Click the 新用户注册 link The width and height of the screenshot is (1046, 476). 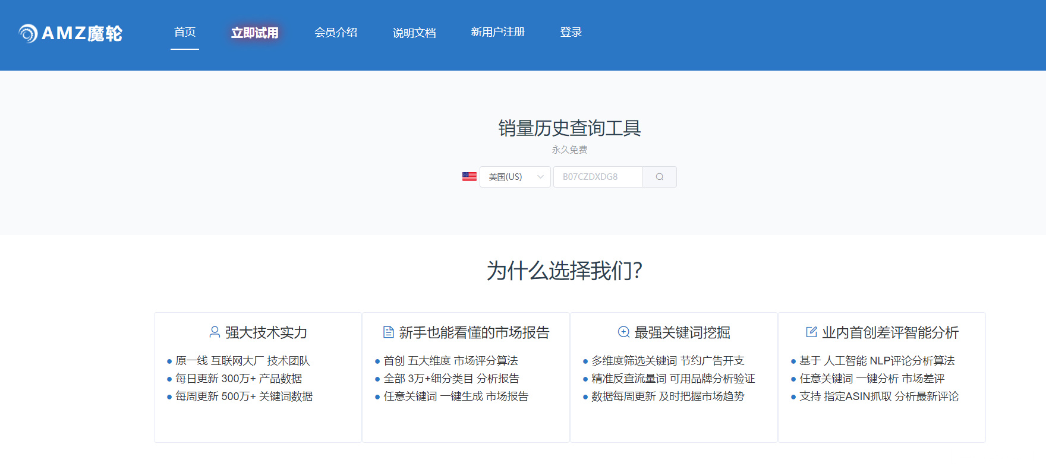tap(497, 33)
